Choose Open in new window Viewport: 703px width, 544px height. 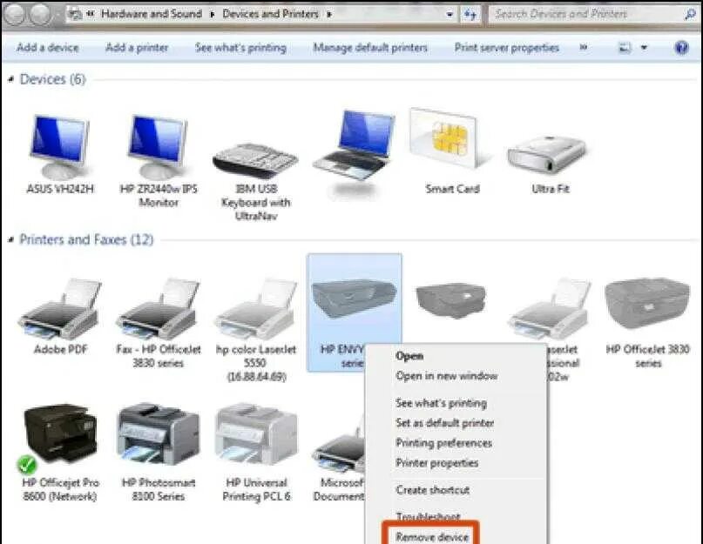[447, 376]
